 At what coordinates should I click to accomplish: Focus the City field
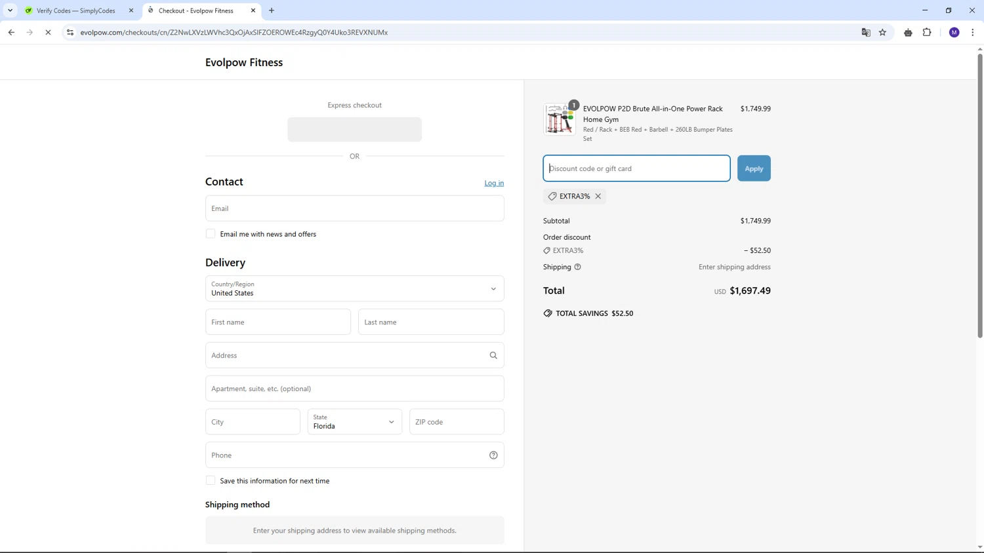point(253,422)
